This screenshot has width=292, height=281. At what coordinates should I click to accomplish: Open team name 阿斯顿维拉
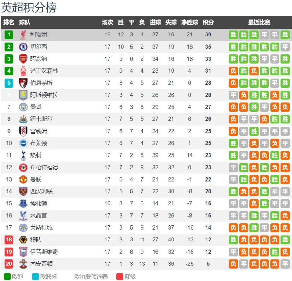[x=44, y=95]
